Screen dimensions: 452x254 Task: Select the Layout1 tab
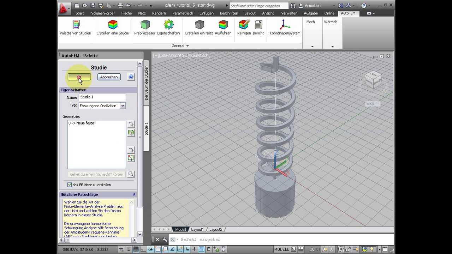[197, 230]
